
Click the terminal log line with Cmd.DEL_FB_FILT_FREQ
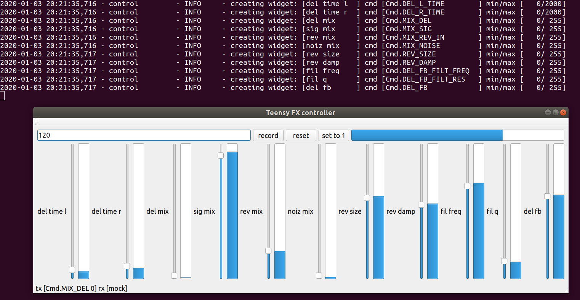pyautogui.click(x=283, y=71)
